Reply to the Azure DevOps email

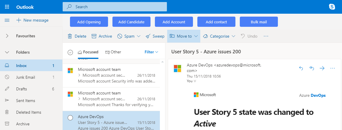(301, 68)
